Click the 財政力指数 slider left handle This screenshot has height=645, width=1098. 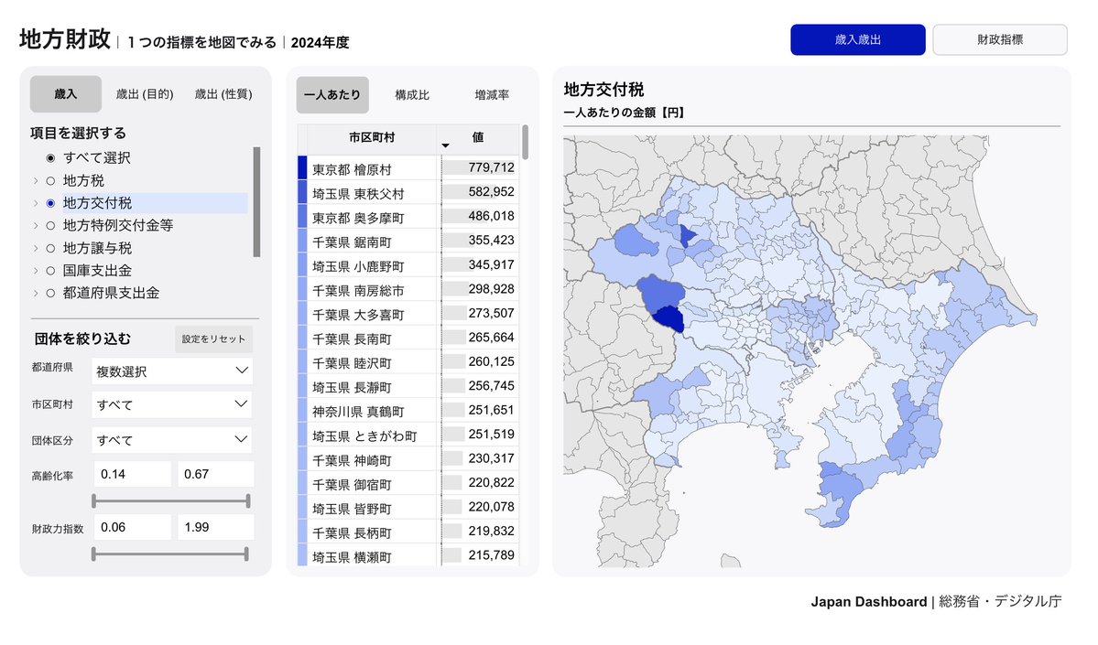pyautogui.click(x=93, y=554)
